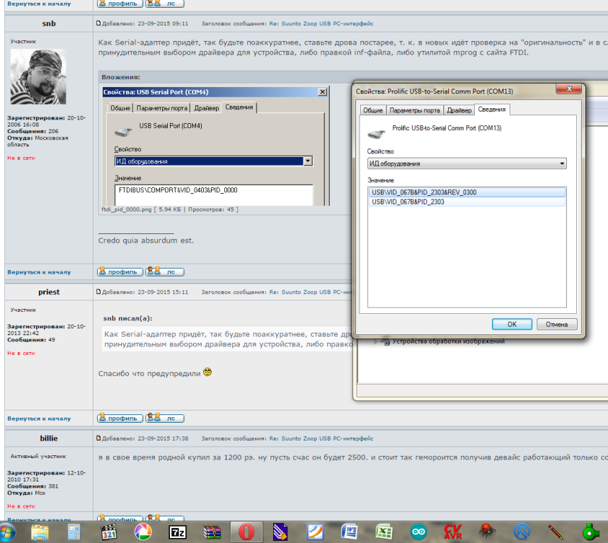The width and height of the screenshot is (608, 543).
Task: Click snb's signature 'Credo quia absurdum est.'
Action: [146, 240]
